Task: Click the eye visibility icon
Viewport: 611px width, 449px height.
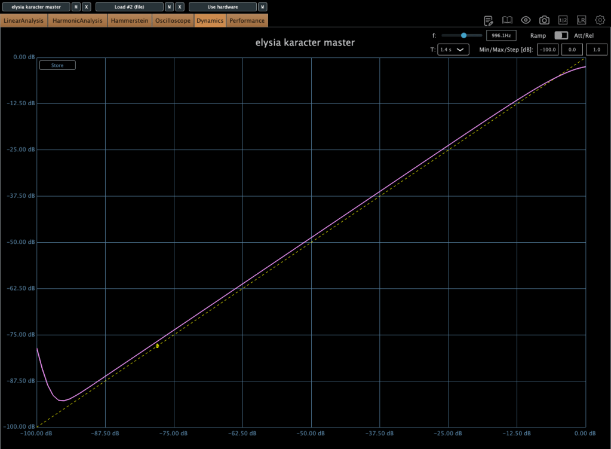Action: 526,20
